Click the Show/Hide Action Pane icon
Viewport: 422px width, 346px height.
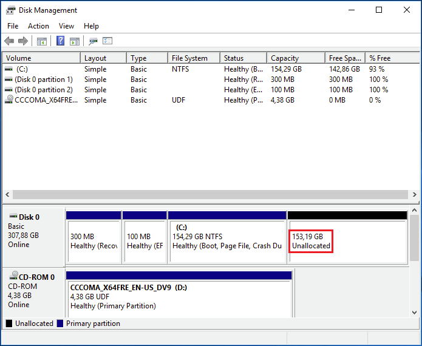tap(75, 41)
